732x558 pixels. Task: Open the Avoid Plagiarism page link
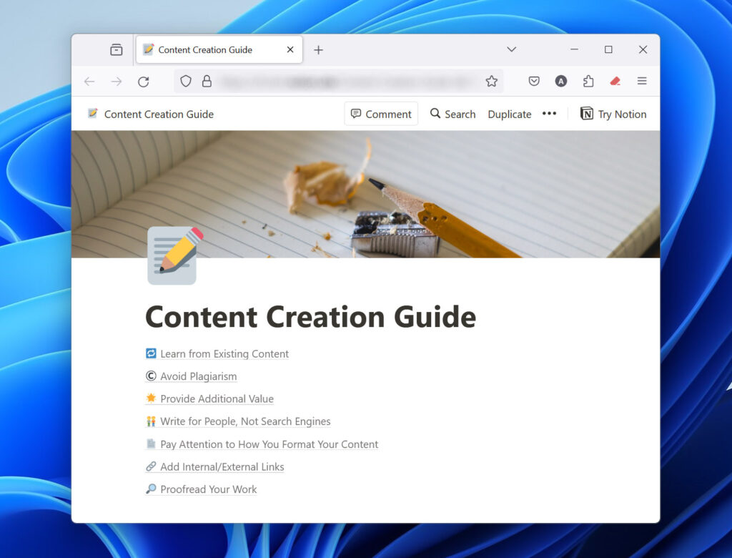pos(198,376)
